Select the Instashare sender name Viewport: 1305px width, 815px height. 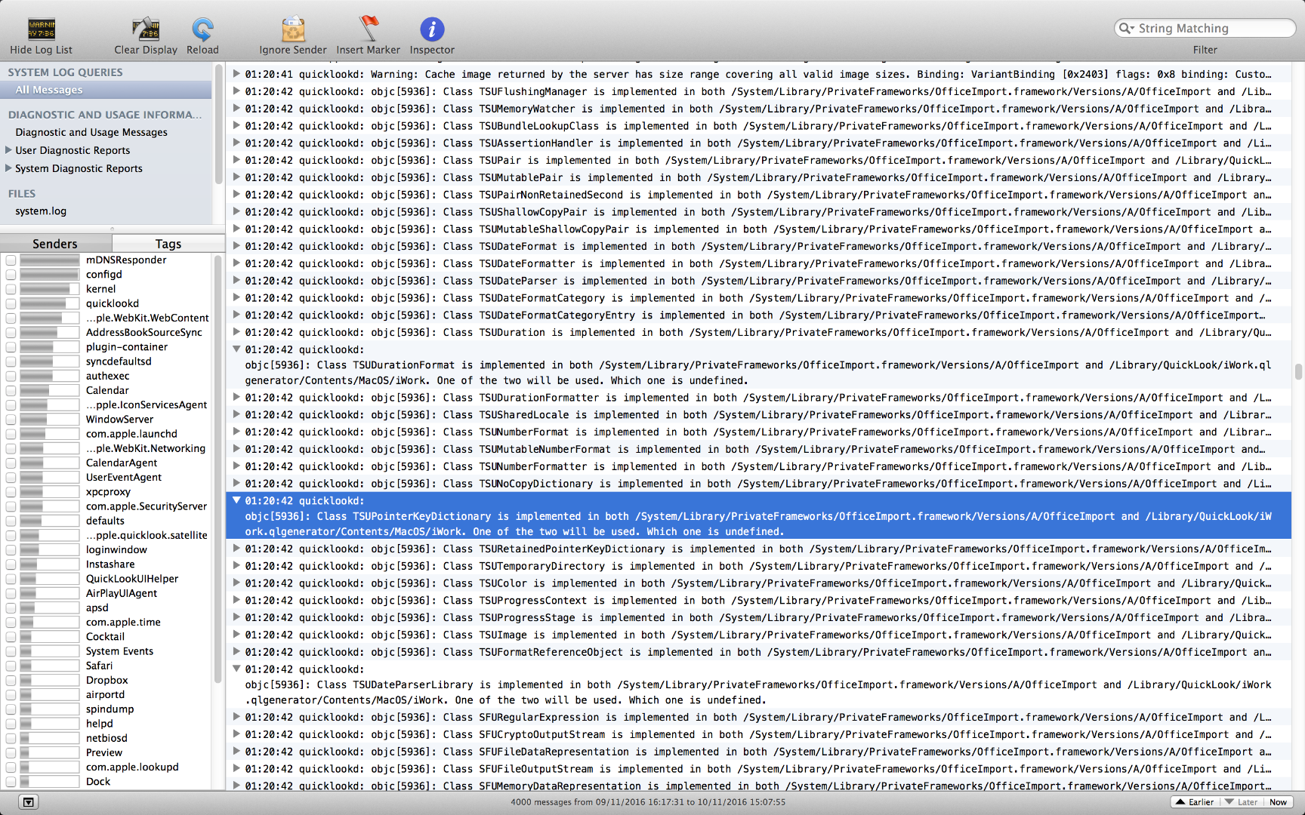pyautogui.click(x=110, y=564)
